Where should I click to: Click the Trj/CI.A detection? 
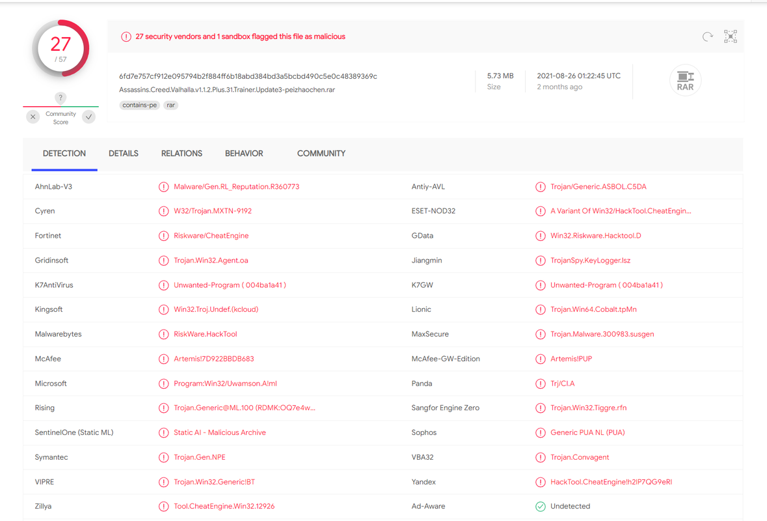(563, 384)
